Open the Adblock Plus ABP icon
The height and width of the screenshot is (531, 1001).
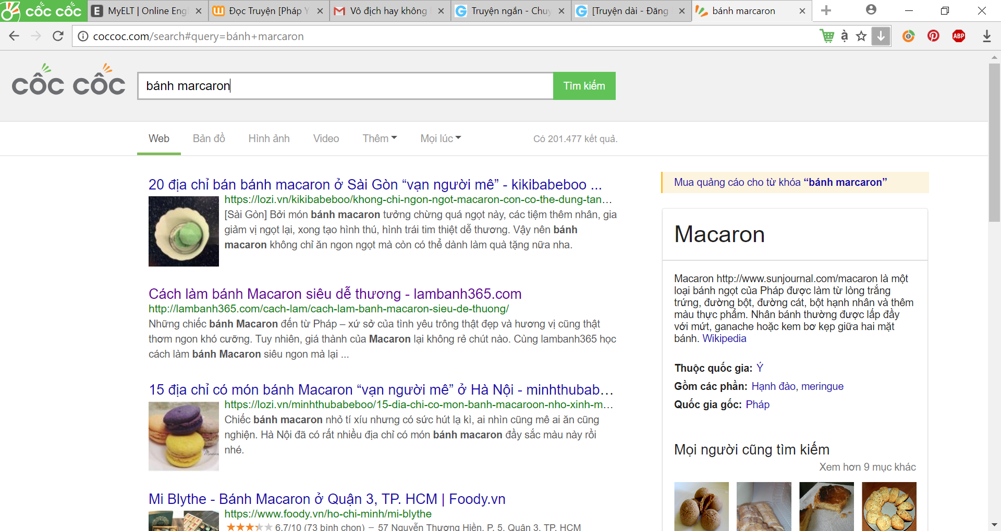tap(959, 36)
